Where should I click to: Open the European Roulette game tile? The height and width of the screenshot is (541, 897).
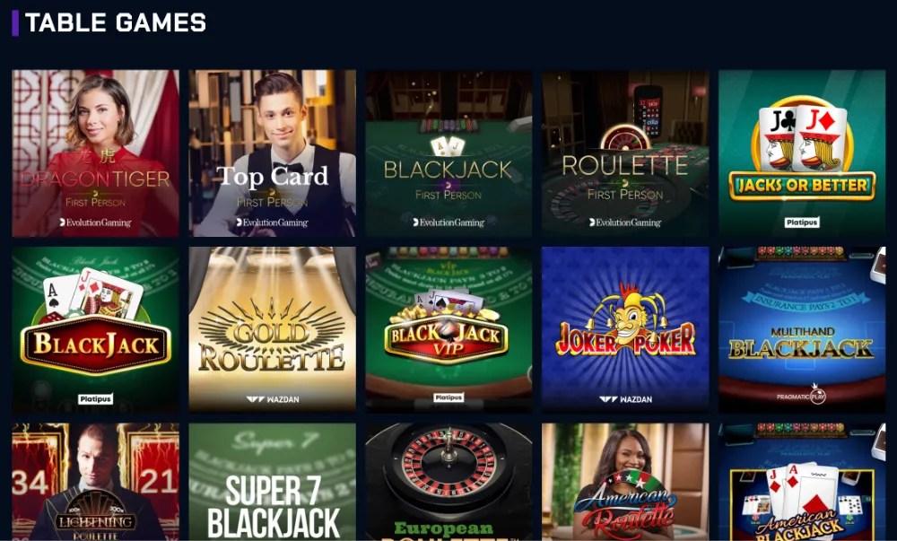point(448,482)
